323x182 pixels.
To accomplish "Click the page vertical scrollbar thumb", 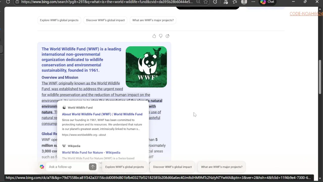I will 320,77.
